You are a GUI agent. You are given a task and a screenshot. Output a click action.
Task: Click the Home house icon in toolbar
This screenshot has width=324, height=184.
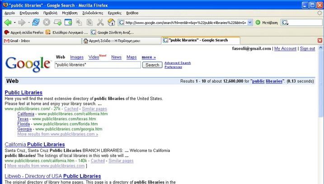(111, 22)
